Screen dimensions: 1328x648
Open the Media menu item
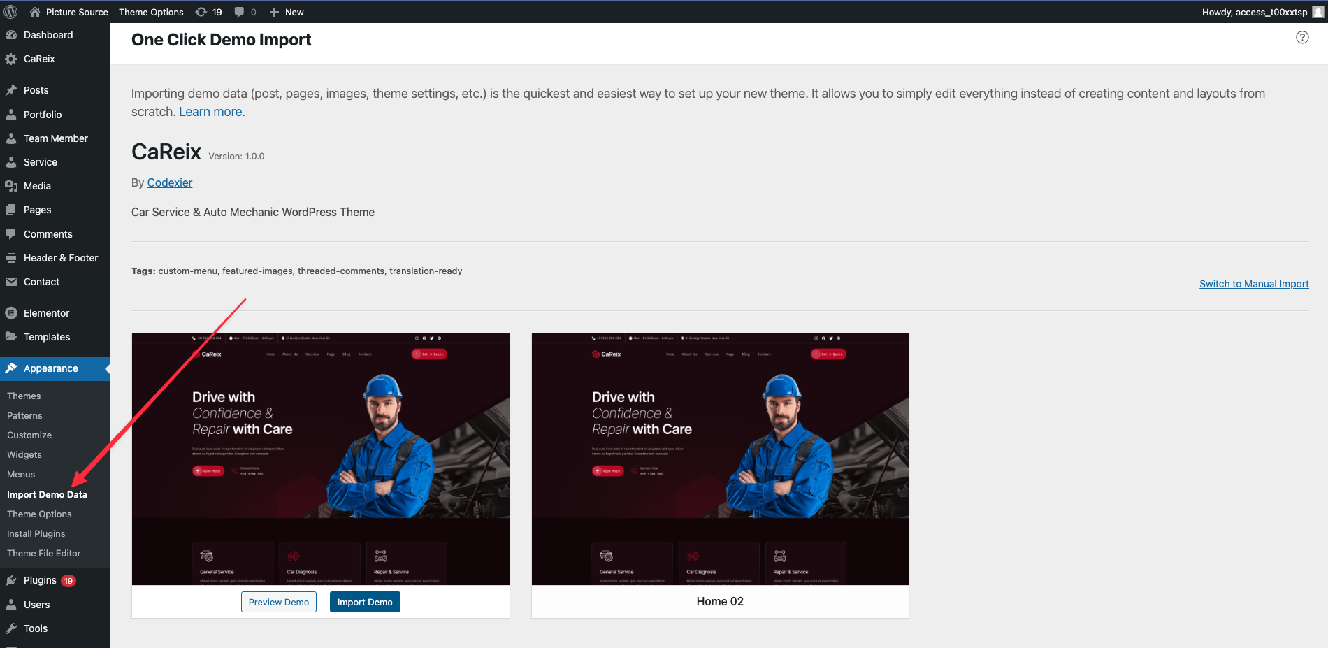(55, 186)
